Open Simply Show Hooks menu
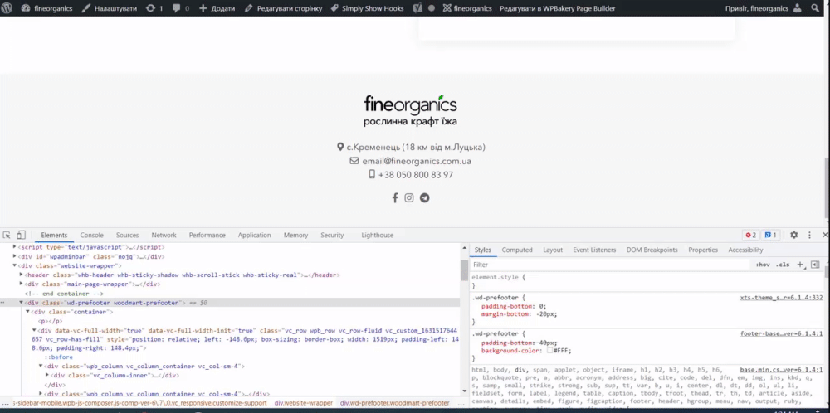 (367, 8)
